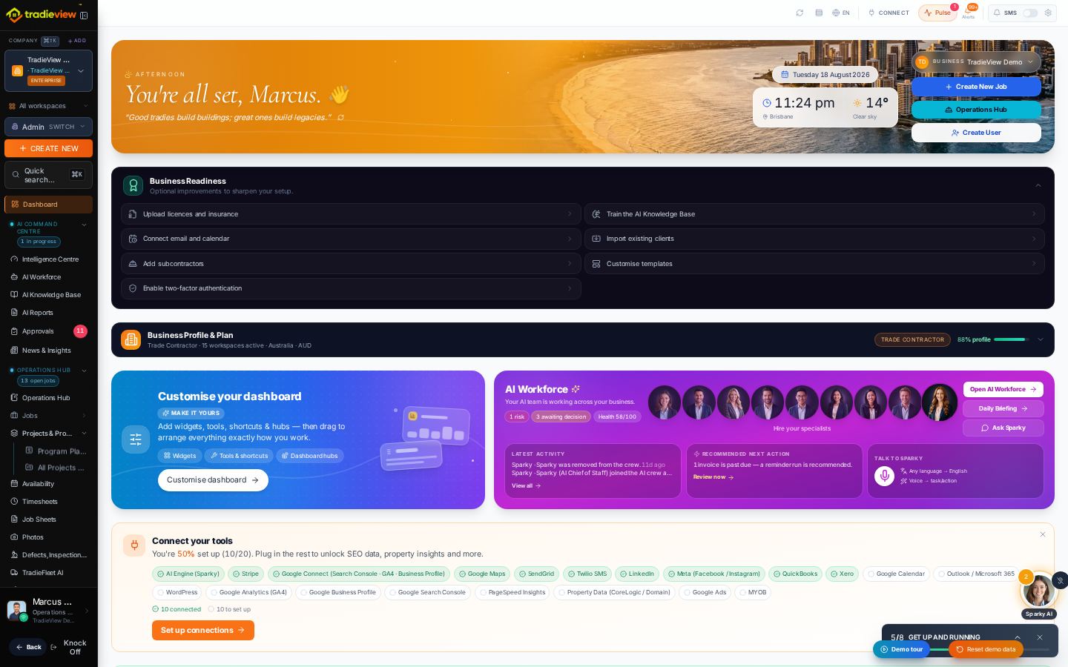Click the Create User button
The image size is (1068, 667).
click(x=976, y=133)
